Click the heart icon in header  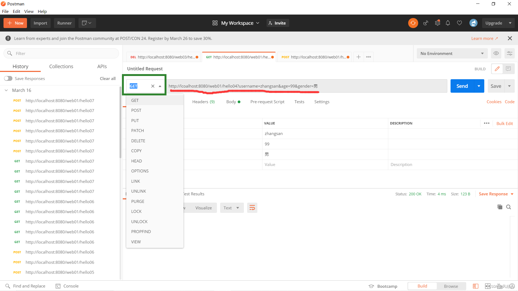click(x=459, y=23)
